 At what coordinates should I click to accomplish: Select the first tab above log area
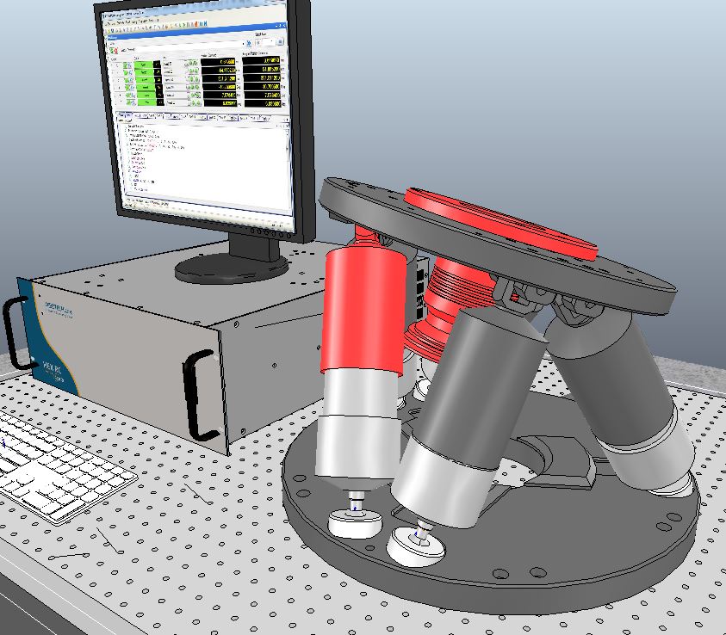click(x=123, y=116)
